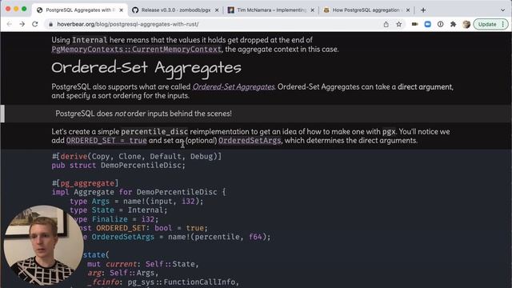Share this page icon
Image resolution: width=512 pixels, height=288 pixels.
386,24
